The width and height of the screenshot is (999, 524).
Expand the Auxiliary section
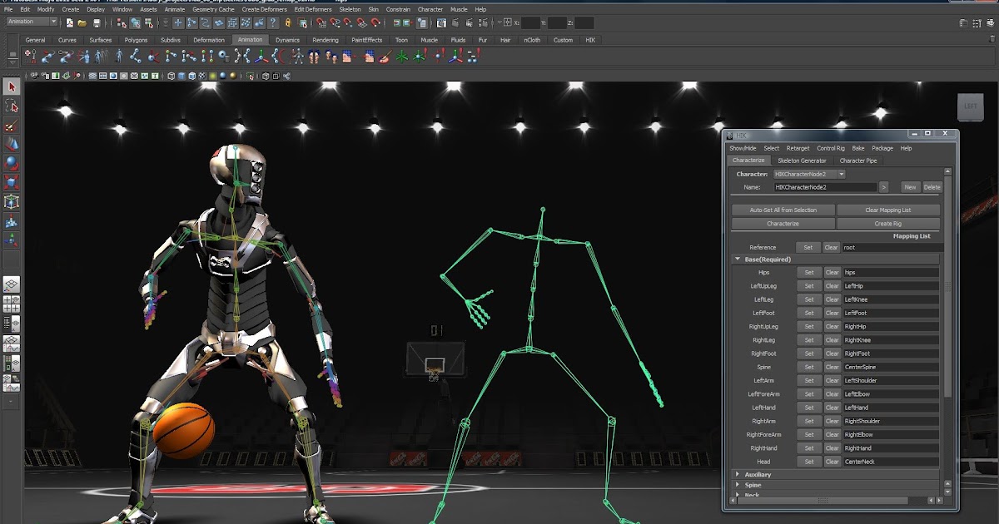click(737, 474)
